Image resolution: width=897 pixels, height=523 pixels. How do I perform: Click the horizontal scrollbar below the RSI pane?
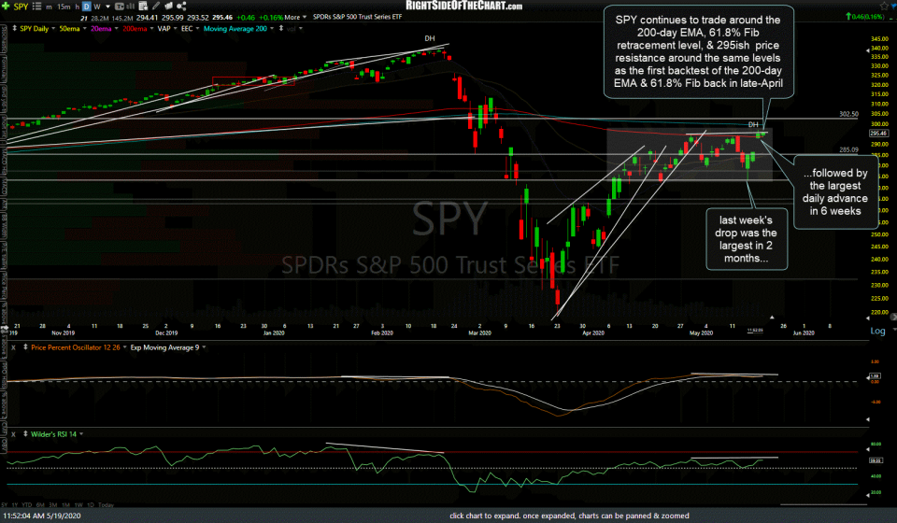822,504
